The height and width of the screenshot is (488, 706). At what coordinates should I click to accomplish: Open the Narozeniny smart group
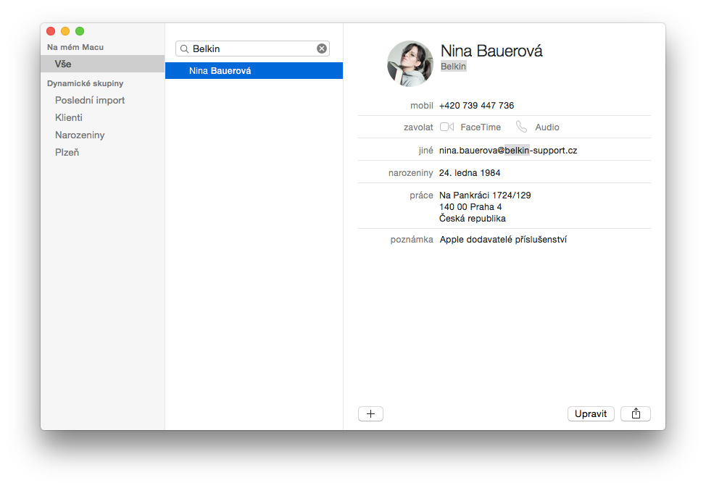(x=80, y=135)
